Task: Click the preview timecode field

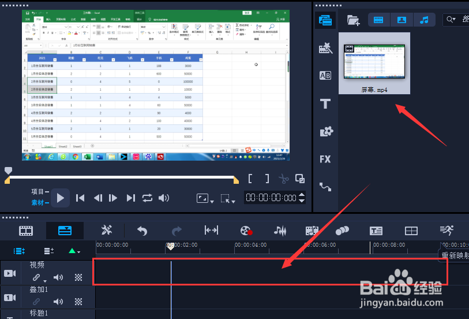Action: click(x=271, y=198)
